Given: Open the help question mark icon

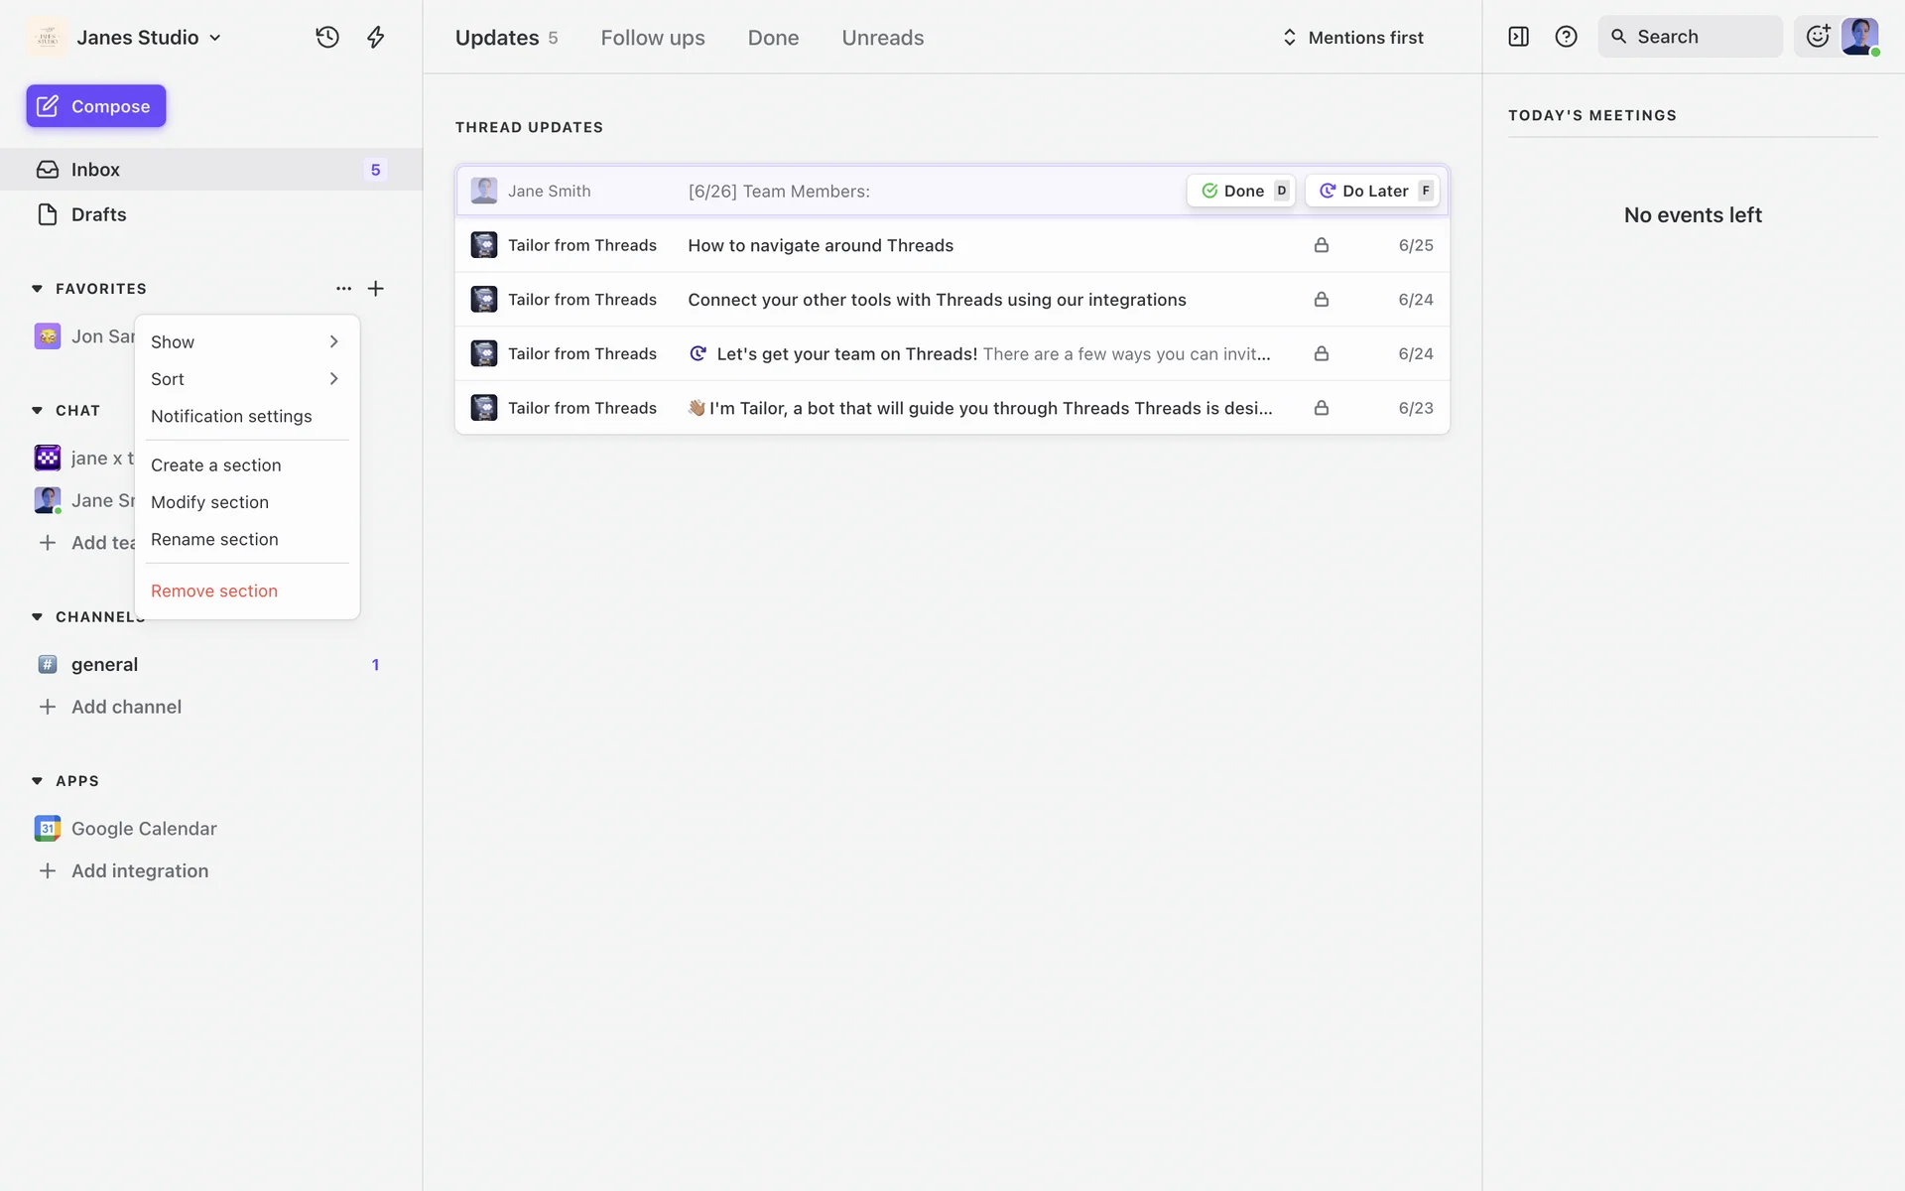Looking at the screenshot, I should point(1566,37).
